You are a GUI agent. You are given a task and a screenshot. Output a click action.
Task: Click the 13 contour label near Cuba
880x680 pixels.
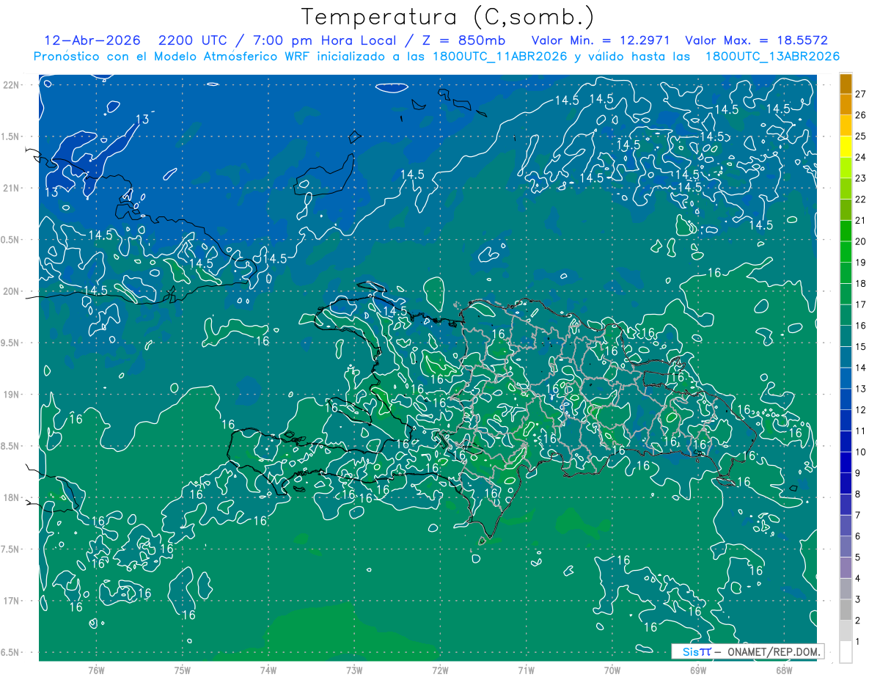(x=142, y=120)
